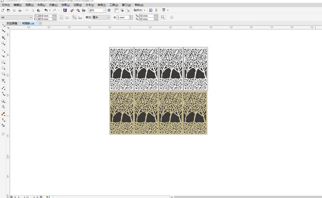Select the Transparency tool

(x=3, y=107)
